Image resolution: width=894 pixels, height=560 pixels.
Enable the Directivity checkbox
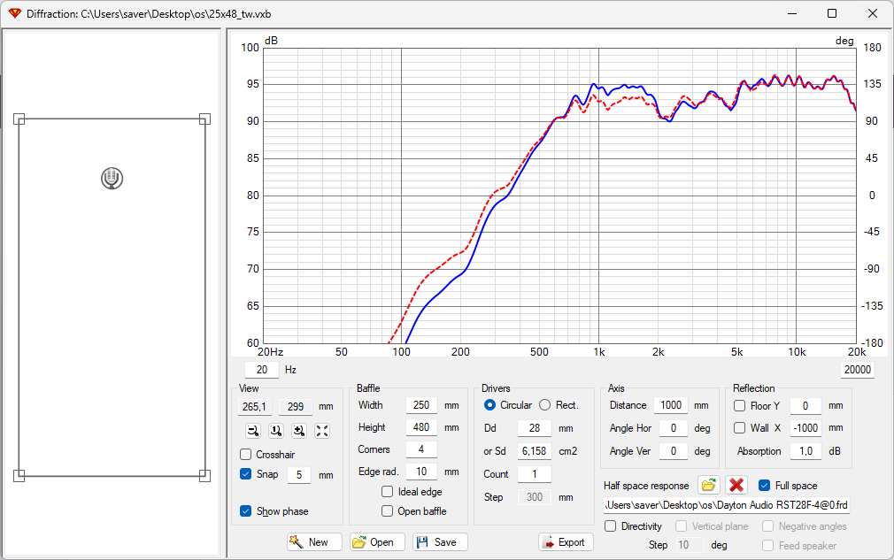click(x=610, y=526)
